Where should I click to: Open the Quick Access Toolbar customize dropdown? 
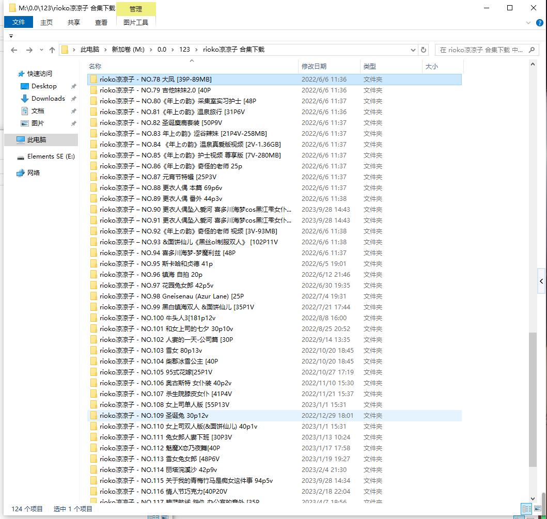[11, 36]
